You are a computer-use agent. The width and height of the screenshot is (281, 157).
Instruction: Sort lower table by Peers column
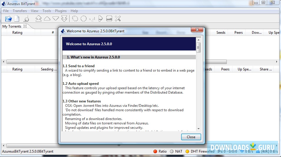(x=225, y=69)
